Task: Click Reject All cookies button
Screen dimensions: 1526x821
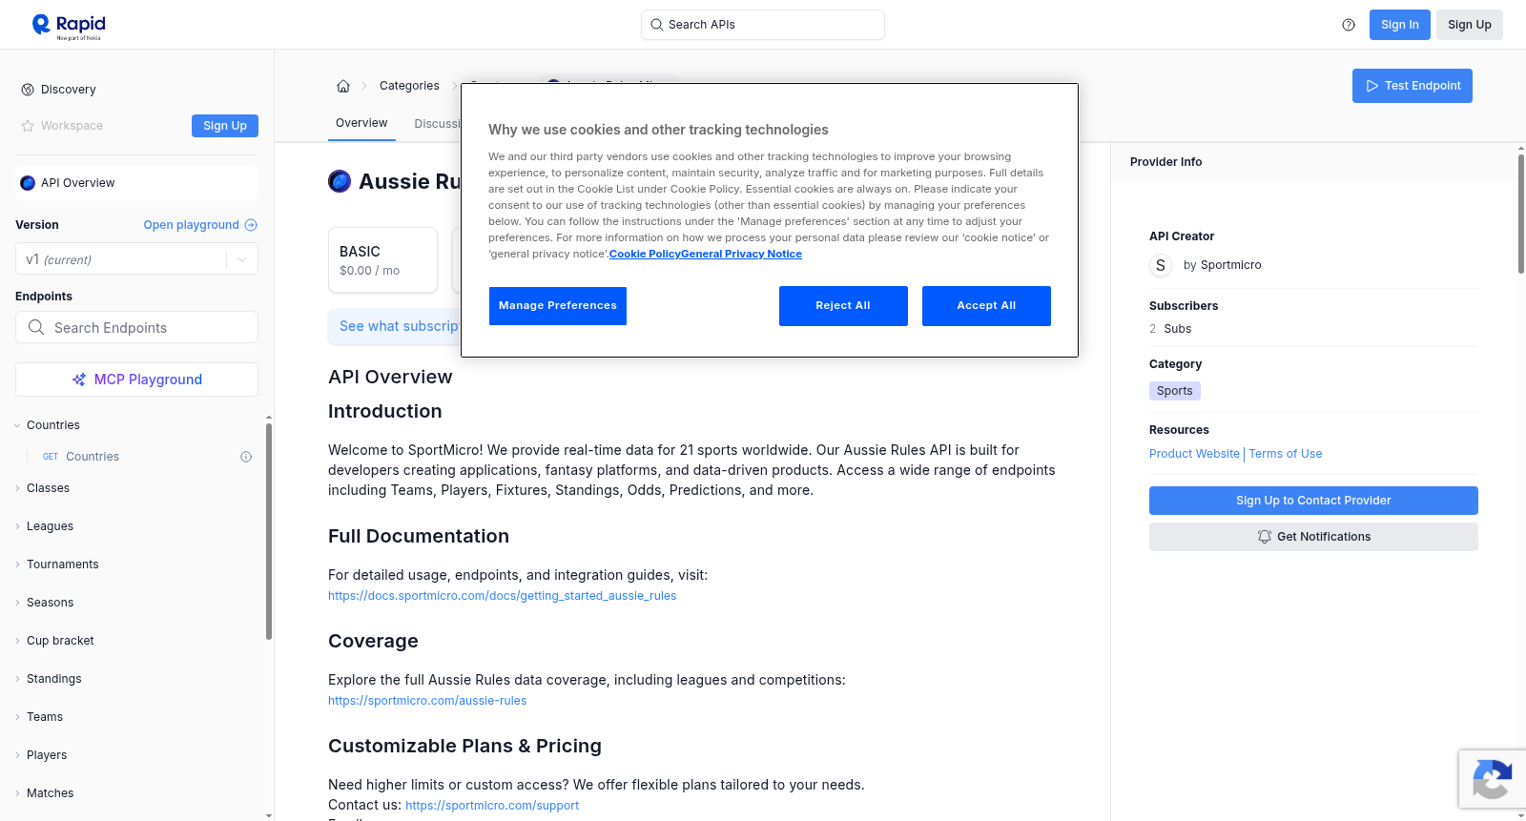Action: click(843, 306)
